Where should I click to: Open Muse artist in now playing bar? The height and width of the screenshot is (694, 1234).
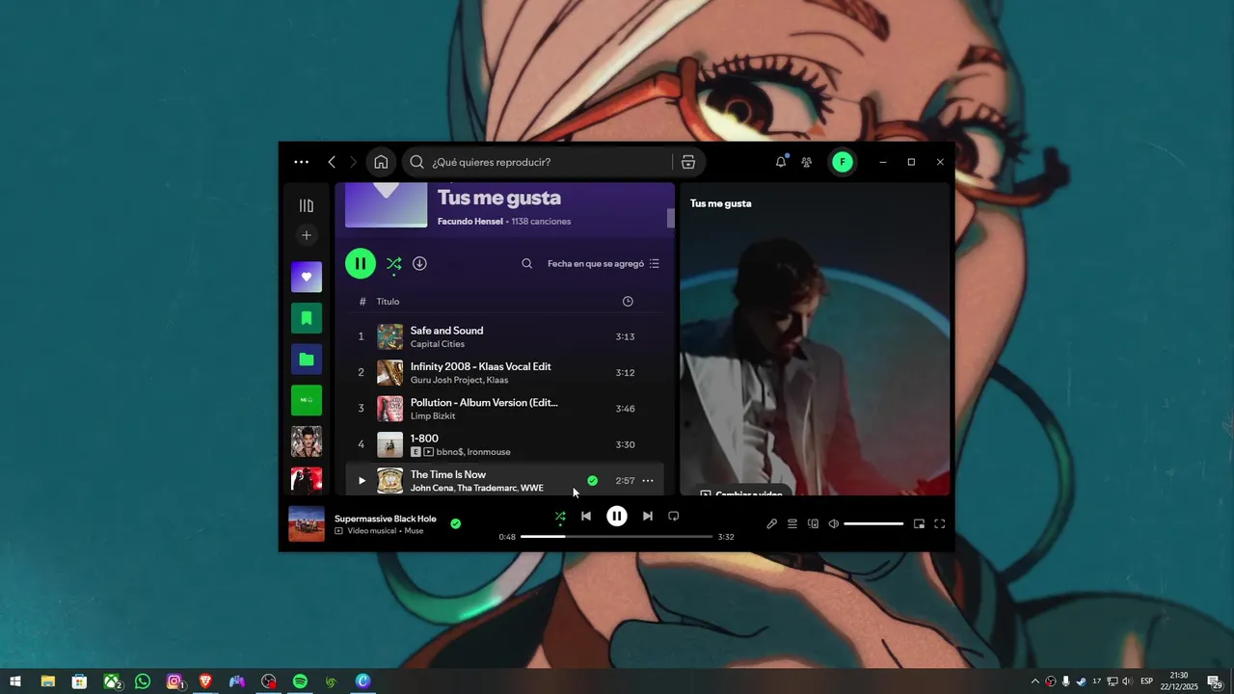[414, 531]
